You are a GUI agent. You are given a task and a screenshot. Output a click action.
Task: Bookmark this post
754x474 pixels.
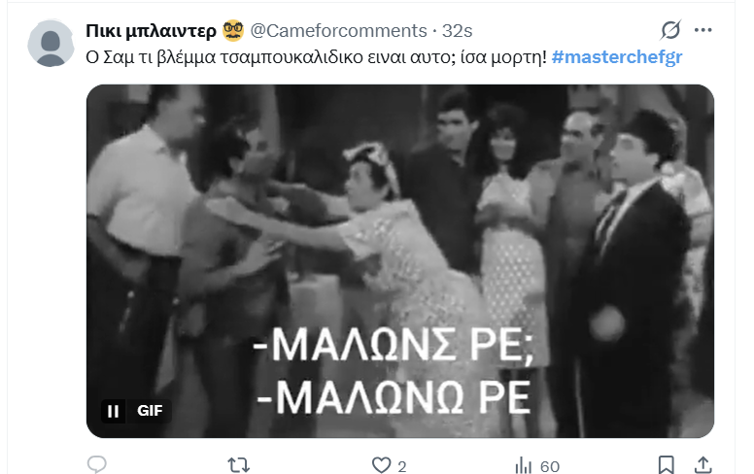666,465
